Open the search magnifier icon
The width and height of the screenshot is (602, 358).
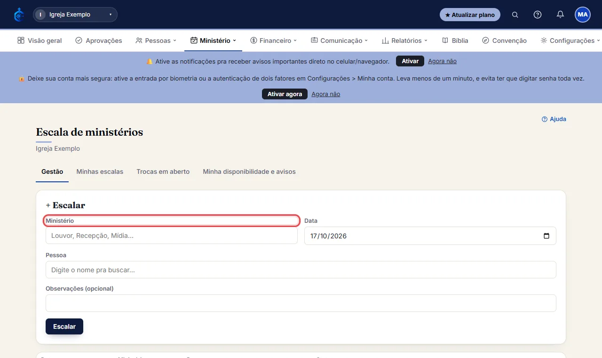click(515, 15)
